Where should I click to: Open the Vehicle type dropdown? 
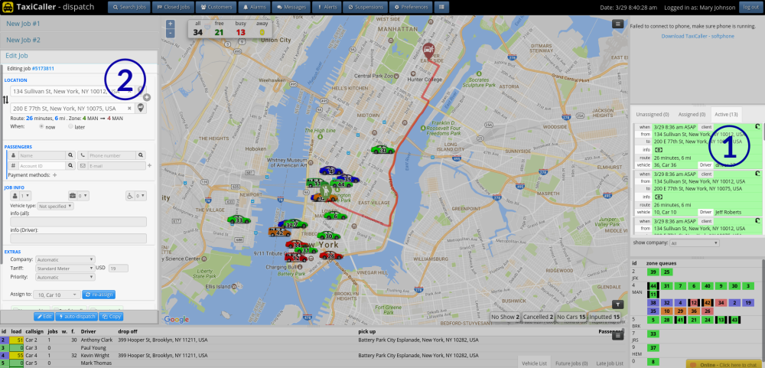[x=56, y=206]
